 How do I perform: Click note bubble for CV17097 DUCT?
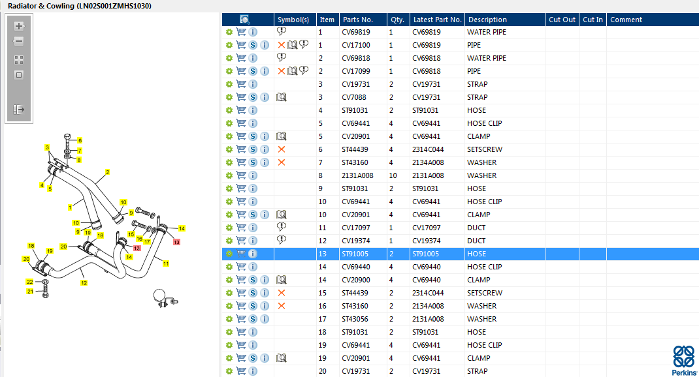tap(282, 227)
